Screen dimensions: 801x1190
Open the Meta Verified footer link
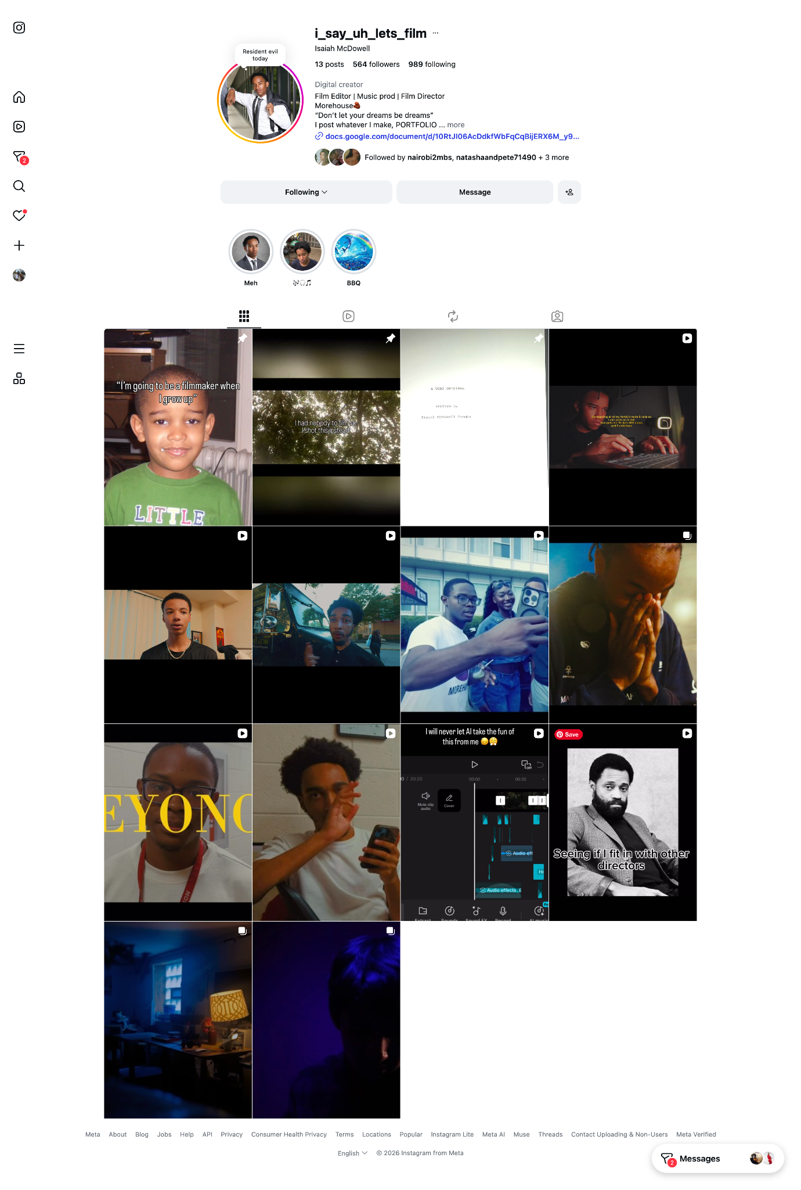[x=696, y=1135]
